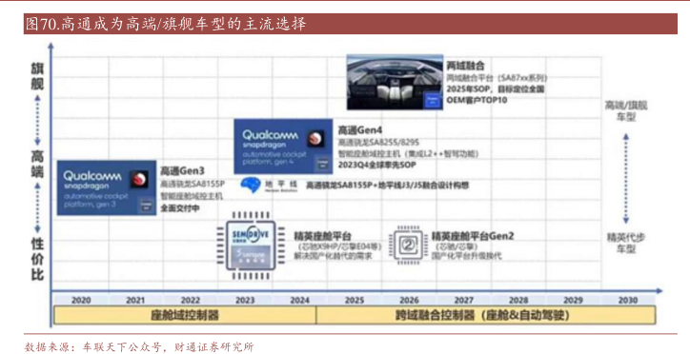Image resolution: width=690 pixels, height=354 pixels.
Task: Open the car cockpit interior image
Action: click(x=395, y=82)
